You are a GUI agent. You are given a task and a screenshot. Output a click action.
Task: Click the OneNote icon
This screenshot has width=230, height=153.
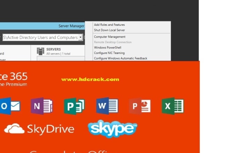[x=42, y=106]
